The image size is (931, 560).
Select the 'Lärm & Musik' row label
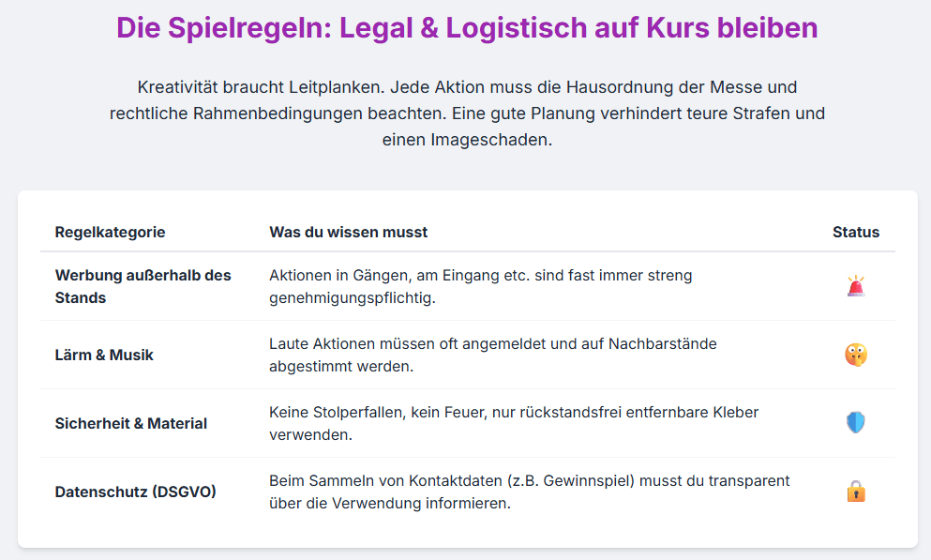[x=104, y=355]
